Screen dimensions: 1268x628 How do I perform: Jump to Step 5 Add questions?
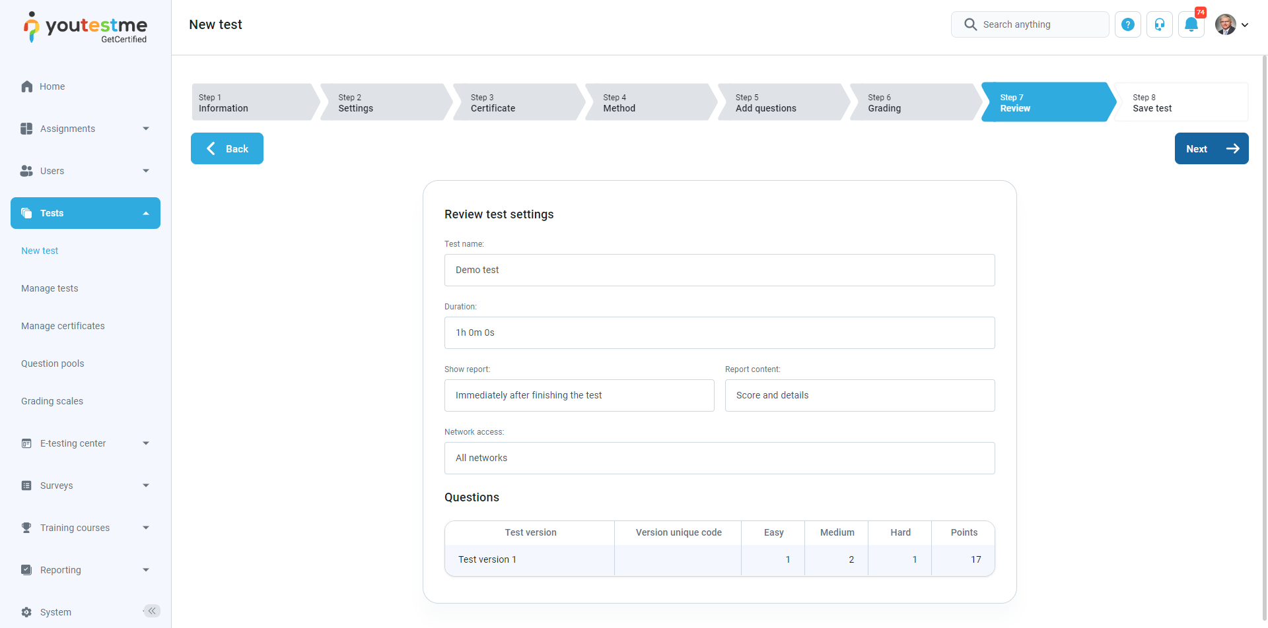(779, 102)
